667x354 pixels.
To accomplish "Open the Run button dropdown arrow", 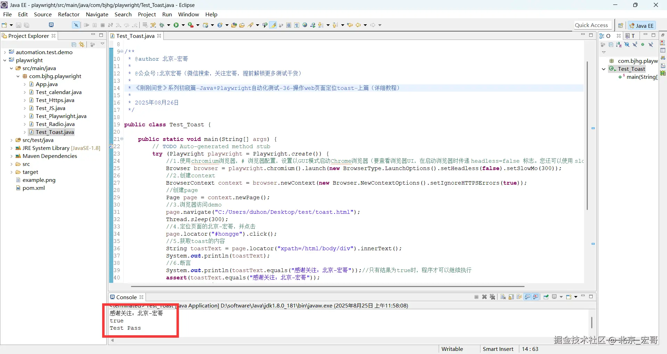I will click(x=183, y=25).
